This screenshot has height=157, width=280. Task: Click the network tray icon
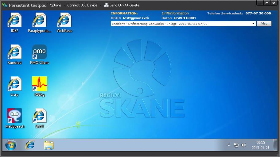[236, 145]
